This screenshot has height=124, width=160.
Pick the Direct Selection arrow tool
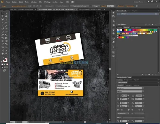6,13
